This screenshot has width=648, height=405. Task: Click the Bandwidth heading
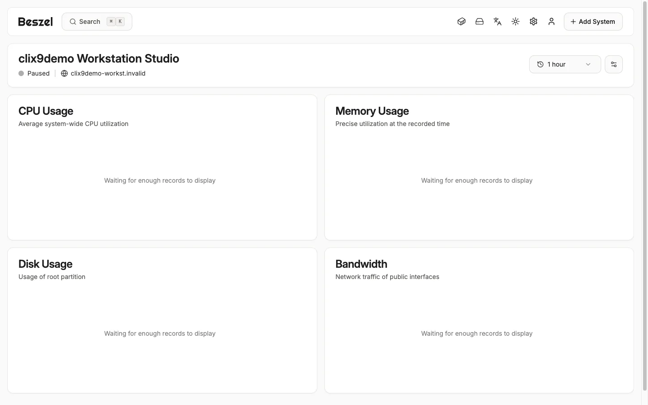click(361, 264)
